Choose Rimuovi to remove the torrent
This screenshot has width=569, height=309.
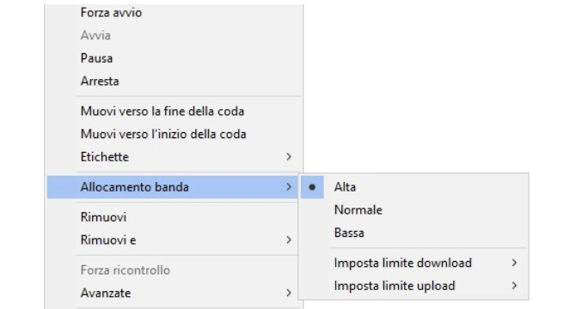click(103, 217)
